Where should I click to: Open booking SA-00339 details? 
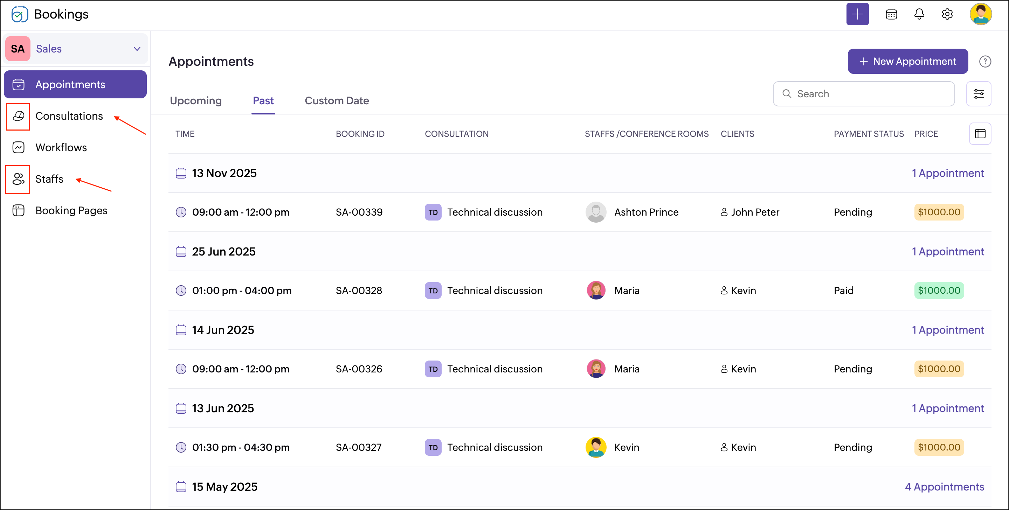(359, 212)
